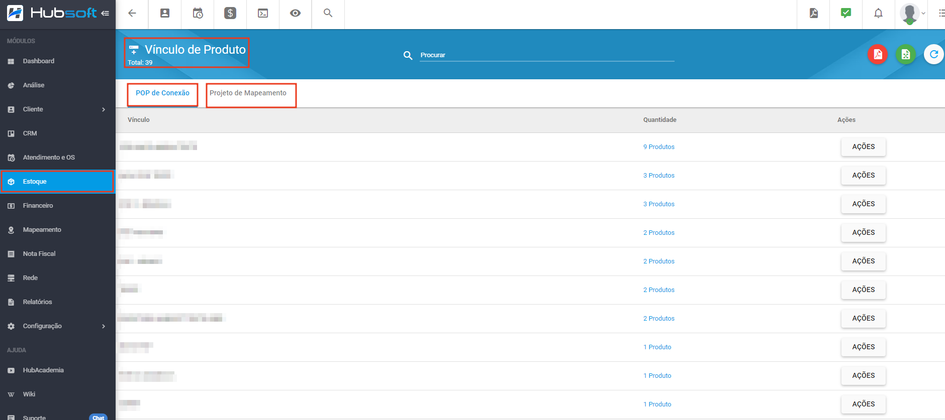945x420 pixels.
Task: Open the Análise module
Action: coord(58,85)
